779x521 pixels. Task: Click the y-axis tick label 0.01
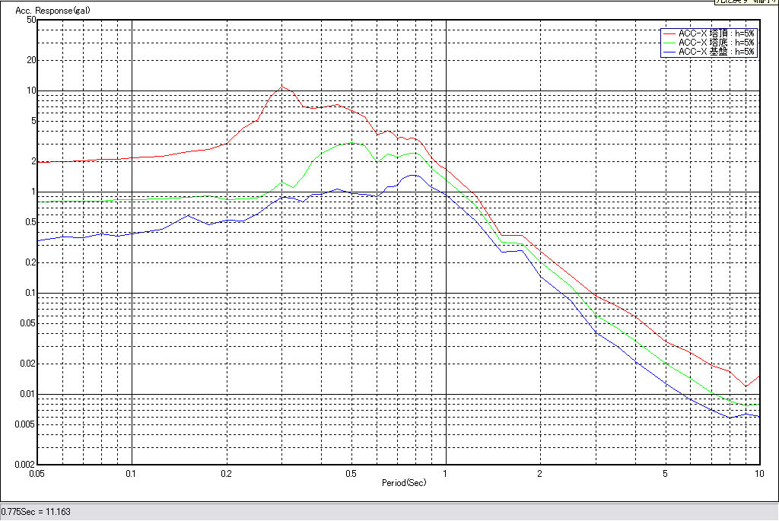pyautogui.click(x=28, y=394)
